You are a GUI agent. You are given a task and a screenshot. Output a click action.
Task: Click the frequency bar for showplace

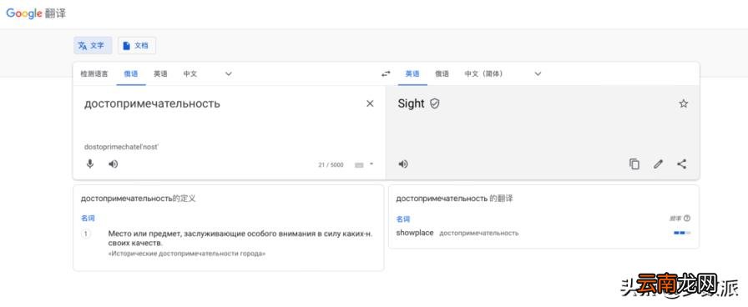coord(682,233)
